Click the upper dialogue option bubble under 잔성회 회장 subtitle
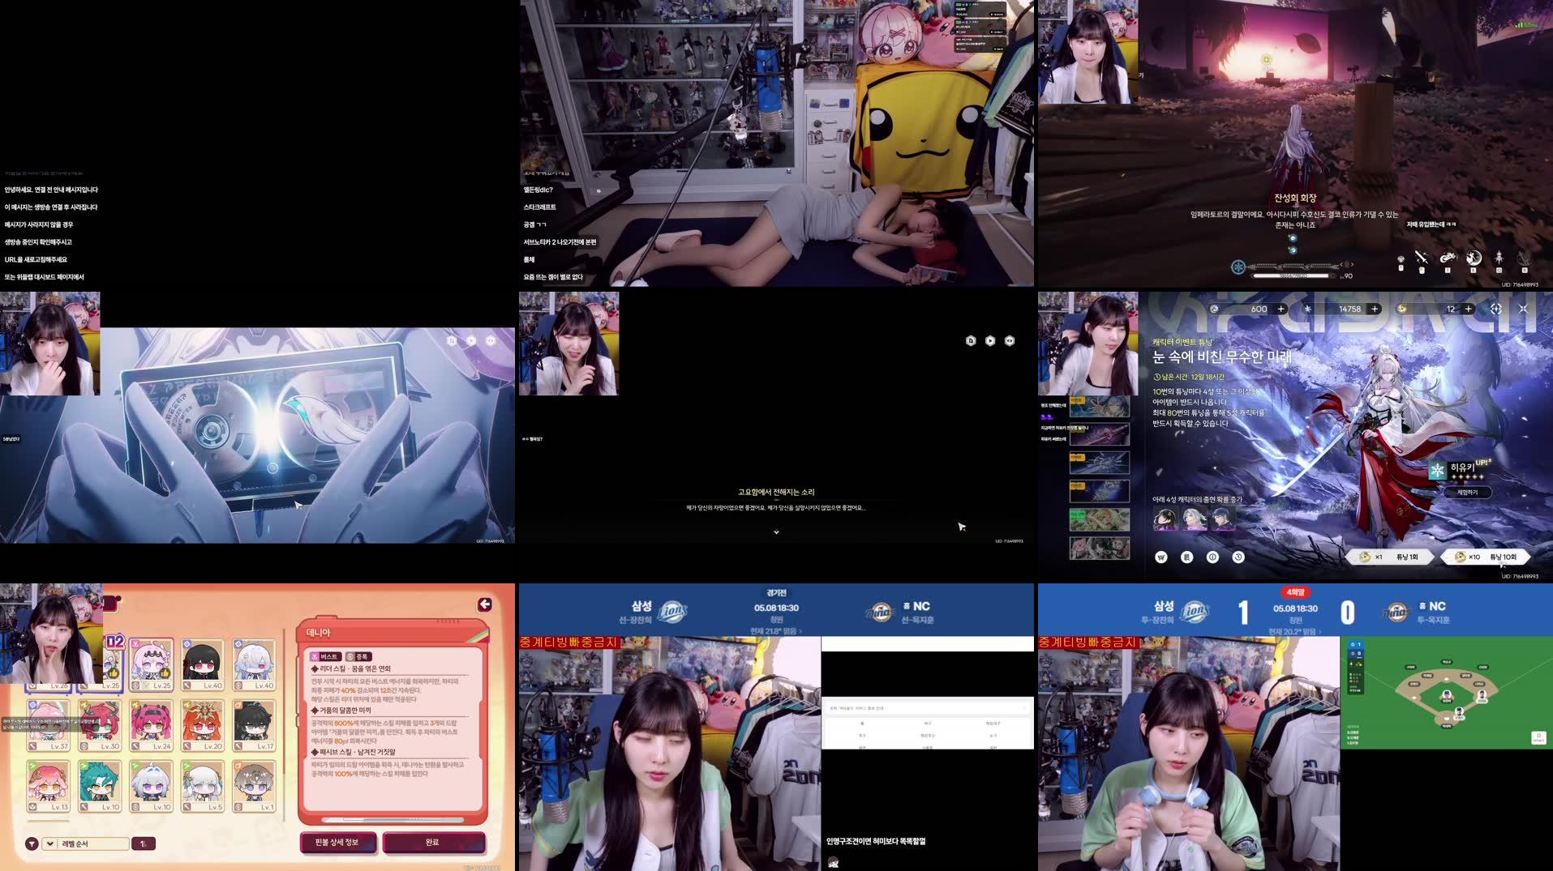 pyautogui.click(x=1293, y=238)
